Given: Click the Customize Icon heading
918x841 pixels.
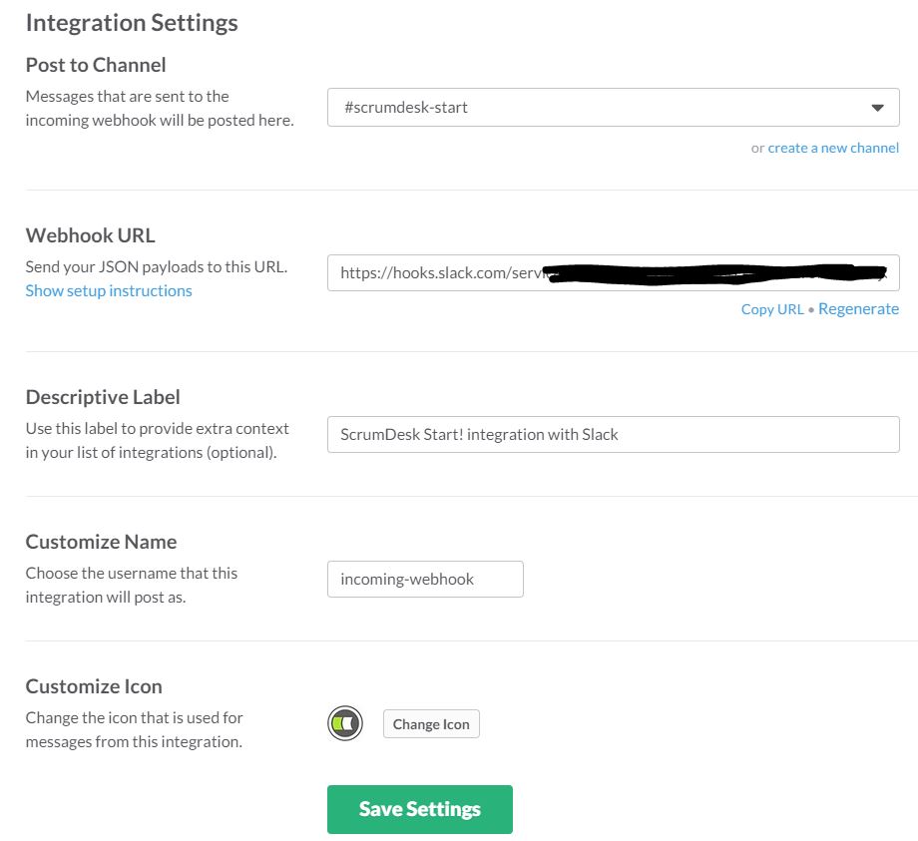Looking at the screenshot, I should tap(94, 686).
